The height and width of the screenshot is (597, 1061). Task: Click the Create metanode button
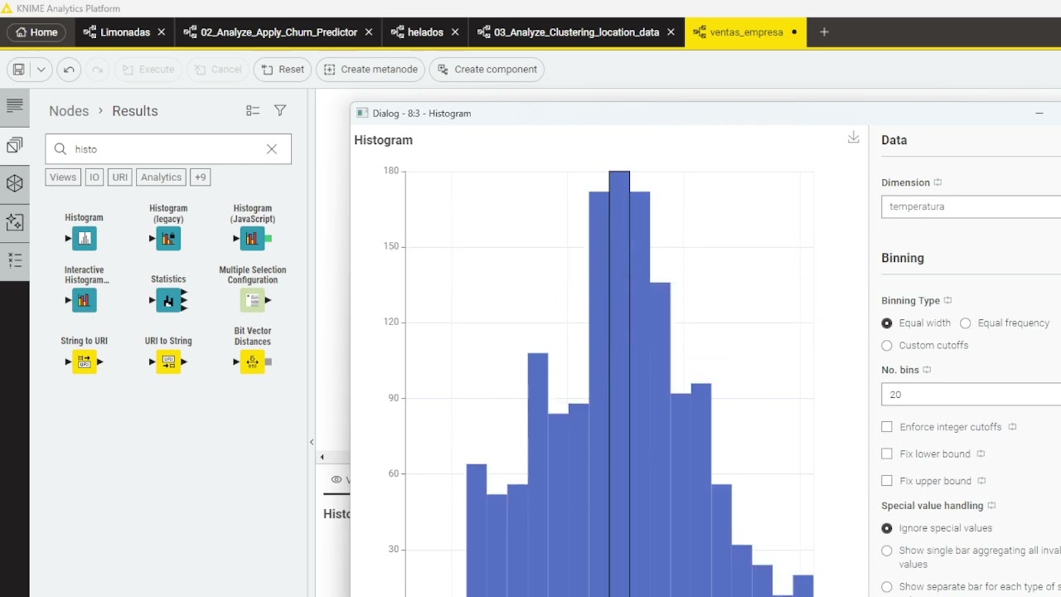coord(371,69)
